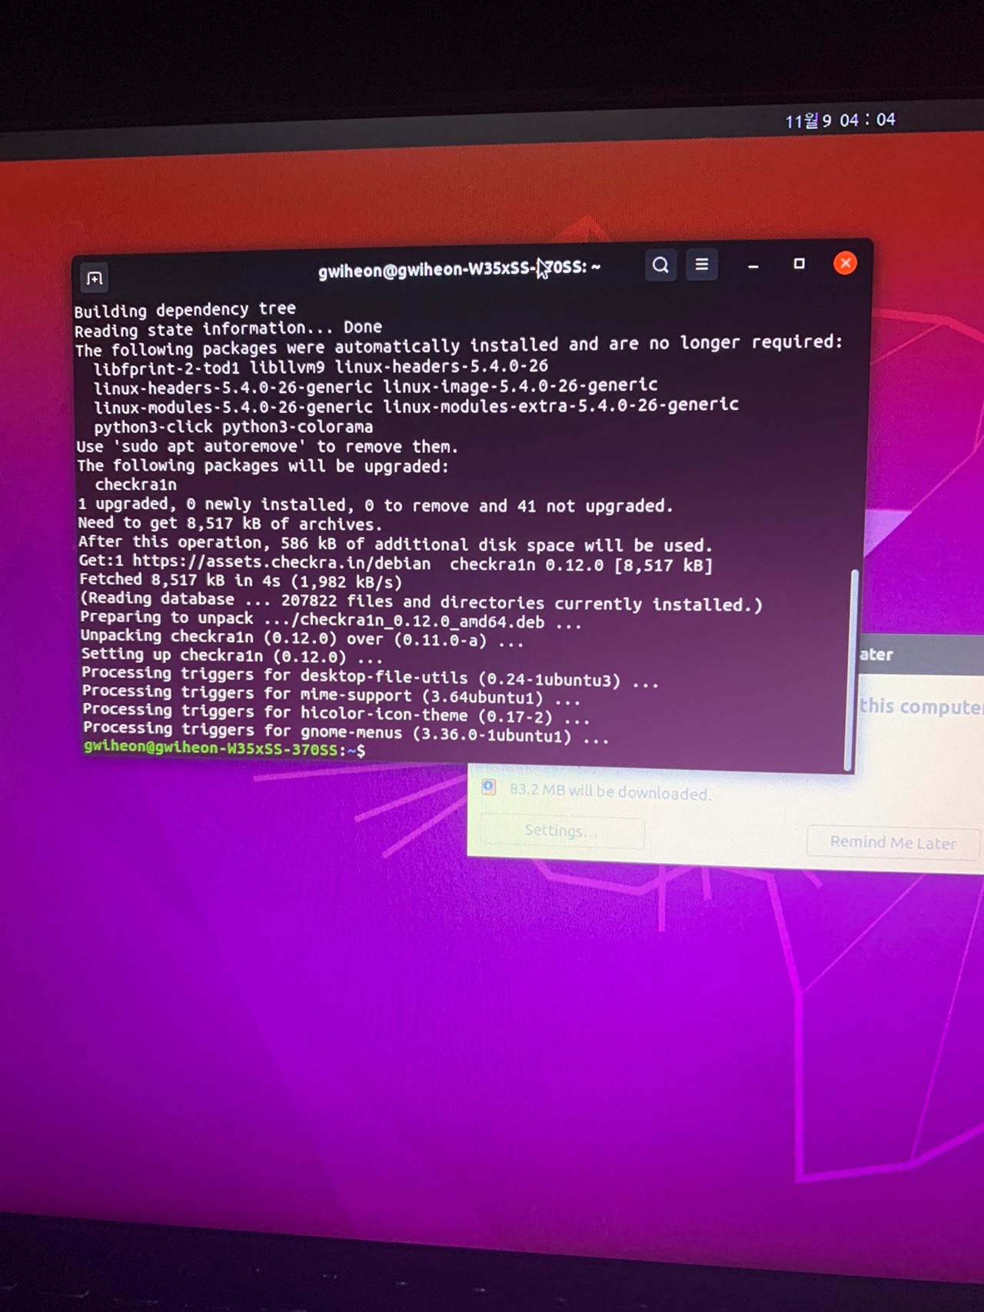Click the "Building dependency tree" line
Viewport: 984px width, 1312px height.
tap(184, 310)
